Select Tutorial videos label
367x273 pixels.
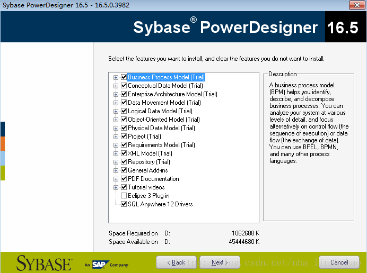click(x=146, y=187)
